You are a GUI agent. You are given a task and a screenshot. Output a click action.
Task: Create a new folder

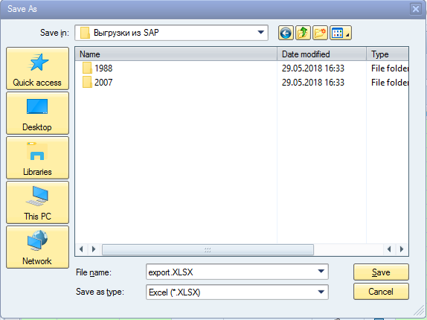[320, 33]
